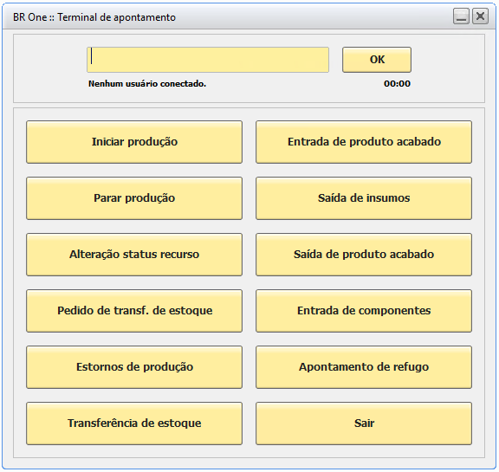The height and width of the screenshot is (472, 499).
Task: Confirm with the OK button
Action: 377,60
